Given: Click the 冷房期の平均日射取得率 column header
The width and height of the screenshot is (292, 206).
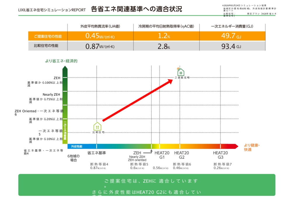Looking at the screenshot, I should [166, 26].
